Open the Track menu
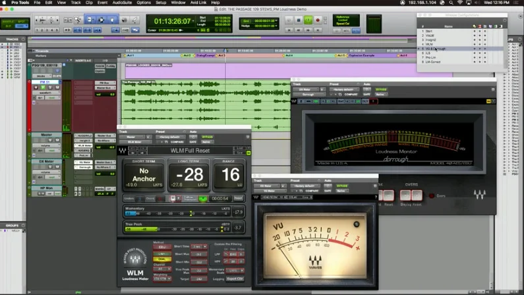The height and width of the screenshot is (295, 524). point(76,3)
